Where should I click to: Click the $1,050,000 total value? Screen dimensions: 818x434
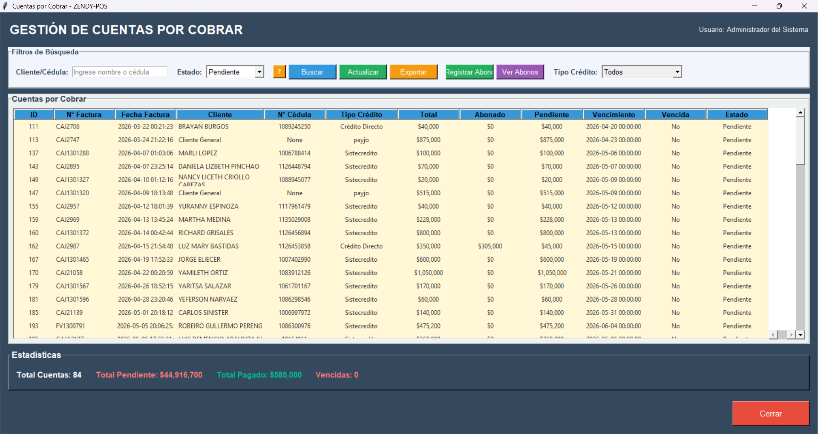click(428, 273)
